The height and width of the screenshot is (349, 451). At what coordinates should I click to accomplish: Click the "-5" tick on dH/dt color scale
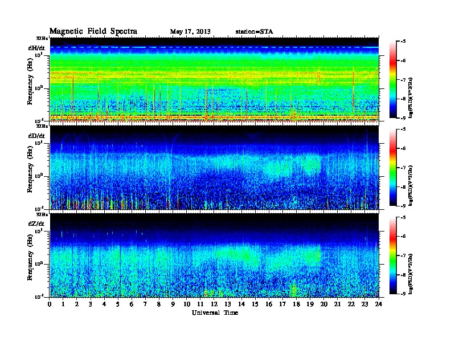click(403, 41)
